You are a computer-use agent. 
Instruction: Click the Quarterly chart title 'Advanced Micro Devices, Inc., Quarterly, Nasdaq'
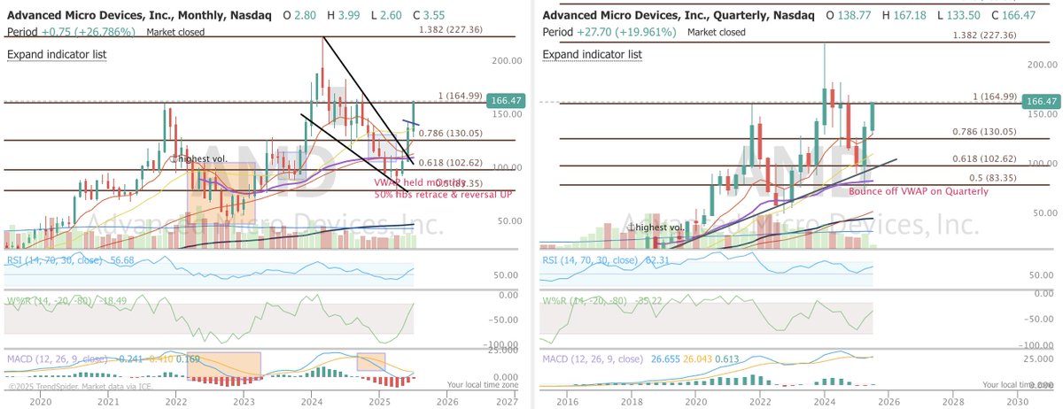point(679,15)
